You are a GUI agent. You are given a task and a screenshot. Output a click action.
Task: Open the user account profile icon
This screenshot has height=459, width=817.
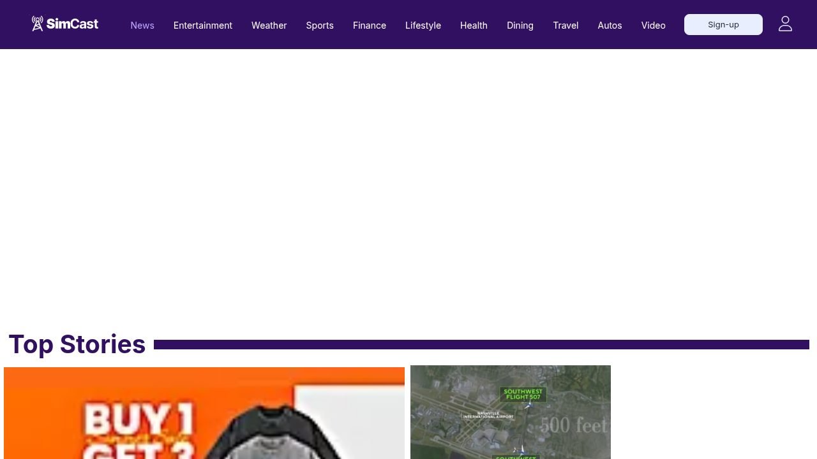[x=785, y=24]
